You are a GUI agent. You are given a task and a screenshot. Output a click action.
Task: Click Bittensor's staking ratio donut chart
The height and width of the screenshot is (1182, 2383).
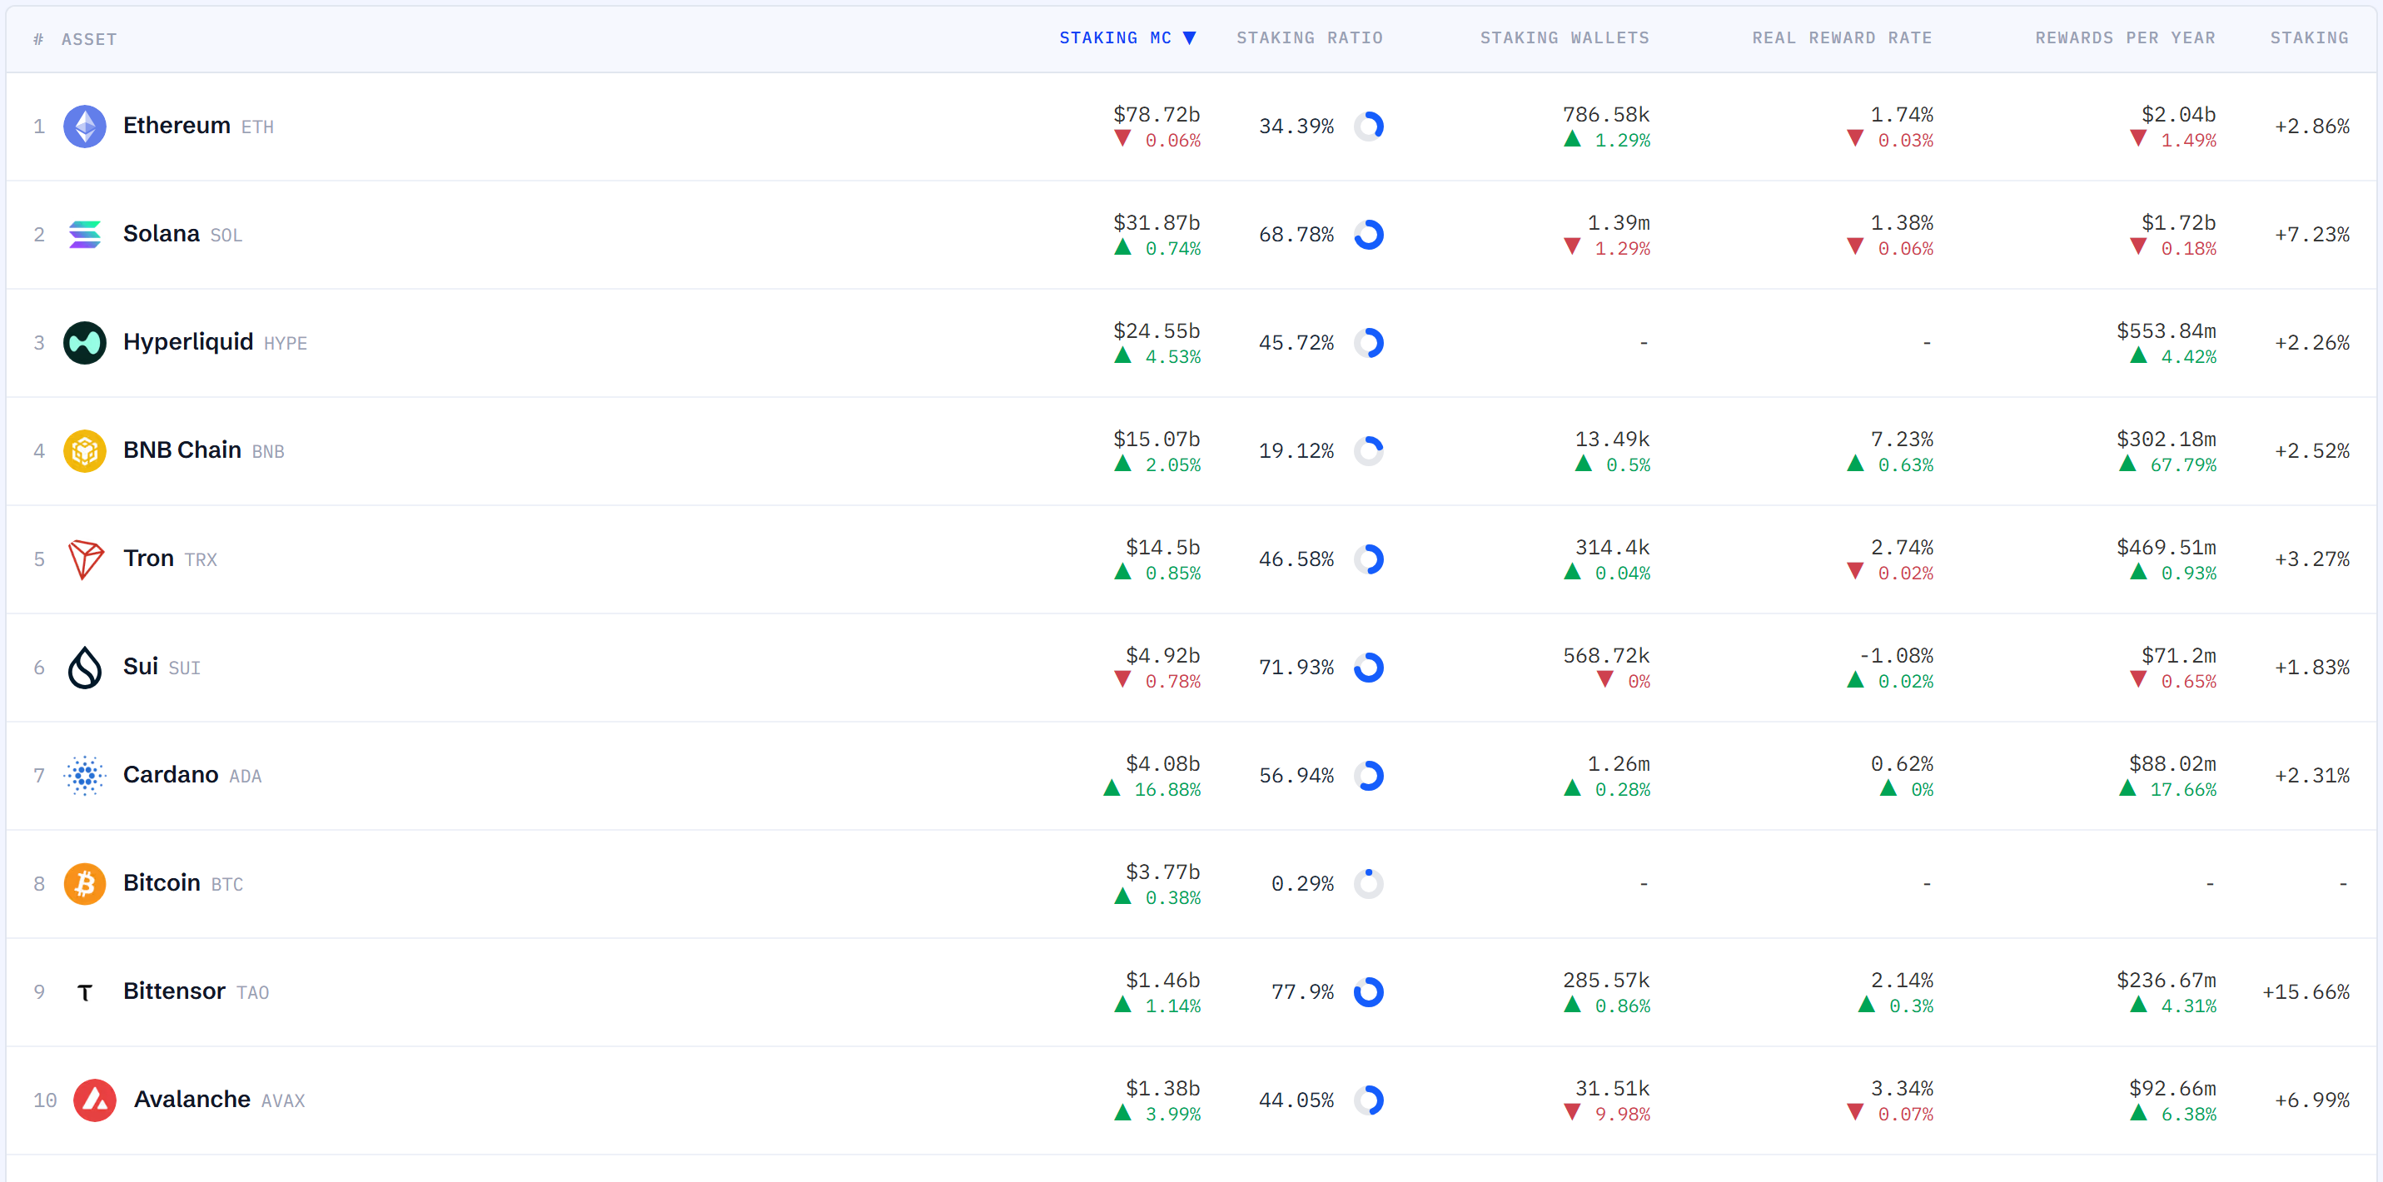[1368, 991]
